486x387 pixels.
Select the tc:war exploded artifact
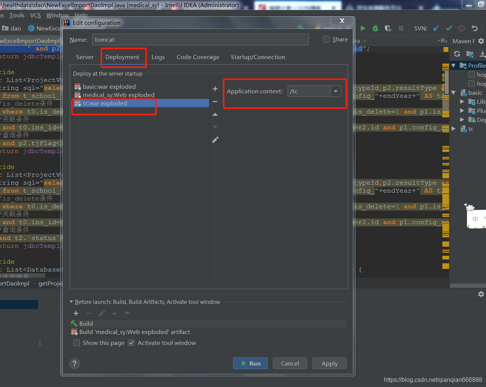click(x=141, y=103)
